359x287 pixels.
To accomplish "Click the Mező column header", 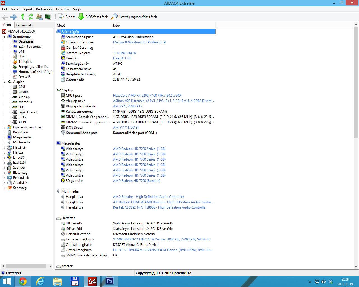I will click(x=83, y=25).
